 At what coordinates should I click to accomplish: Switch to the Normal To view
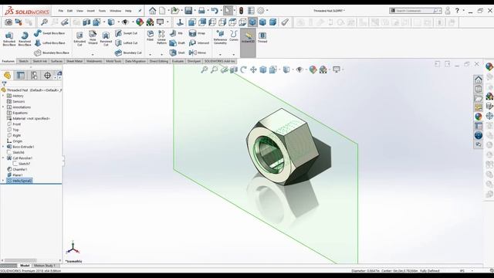[x=180, y=22]
